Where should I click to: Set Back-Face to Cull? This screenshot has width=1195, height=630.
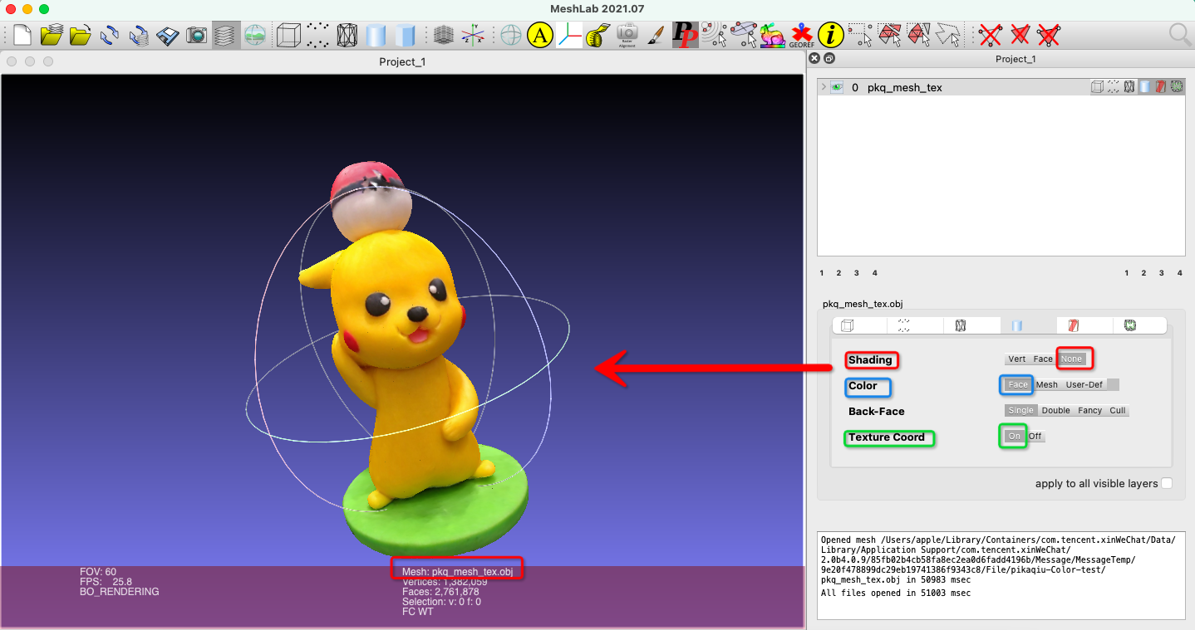click(x=1118, y=411)
